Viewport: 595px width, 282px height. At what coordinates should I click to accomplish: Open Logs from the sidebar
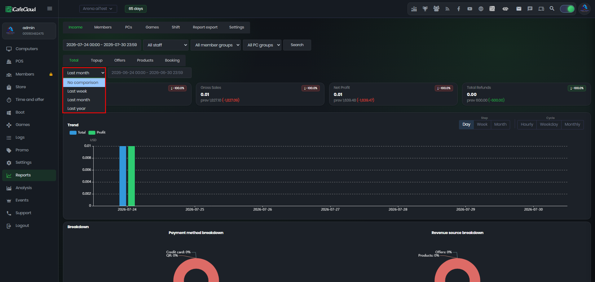click(29, 137)
